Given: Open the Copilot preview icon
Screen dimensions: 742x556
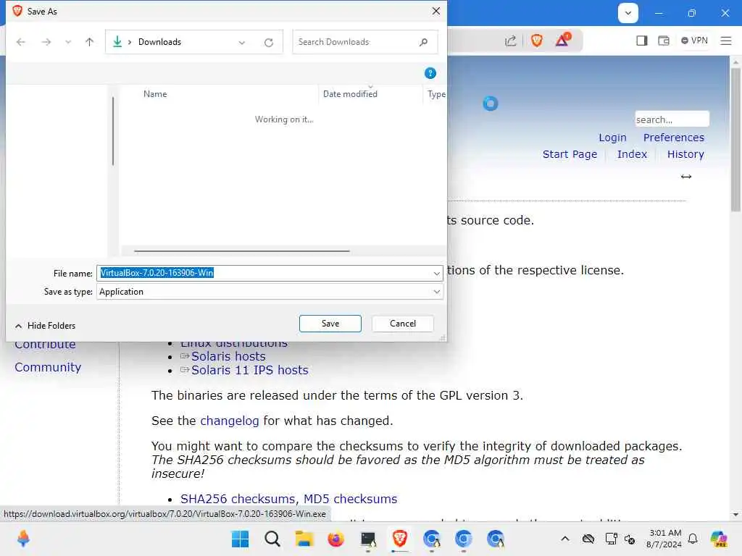Looking at the screenshot, I should coord(719,539).
